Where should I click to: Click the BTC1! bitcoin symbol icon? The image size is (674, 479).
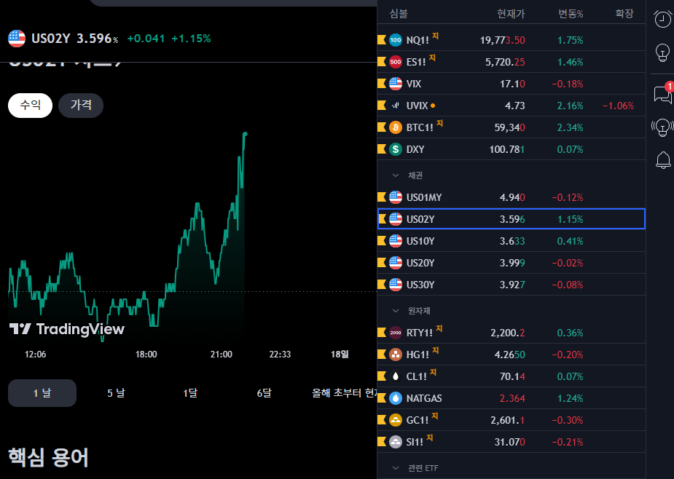[396, 127]
